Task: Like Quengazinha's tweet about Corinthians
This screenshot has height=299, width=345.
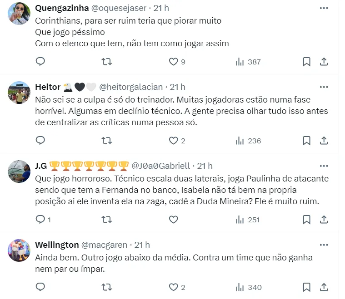Action: click(173, 62)
